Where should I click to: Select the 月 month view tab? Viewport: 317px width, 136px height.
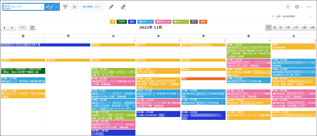click(x=268, y=27)
